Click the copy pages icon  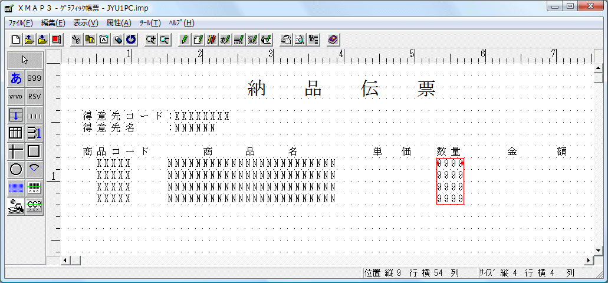[x=90, y=40]
